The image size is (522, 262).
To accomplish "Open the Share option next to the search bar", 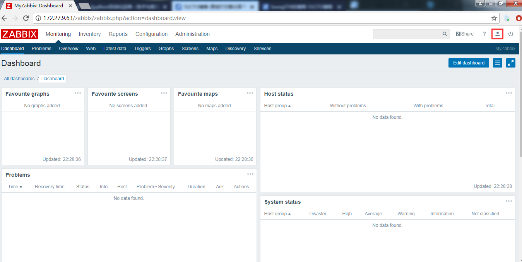I will [x=464, y=34].
